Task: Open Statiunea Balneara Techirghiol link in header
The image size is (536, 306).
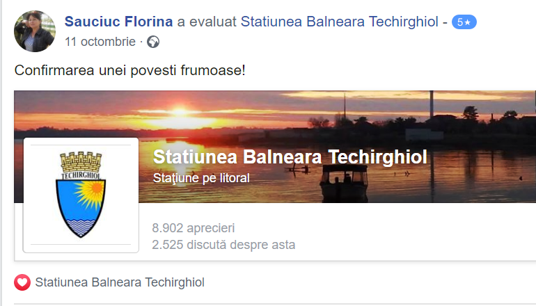Action: pyautogui.click(x=340, y=22)
